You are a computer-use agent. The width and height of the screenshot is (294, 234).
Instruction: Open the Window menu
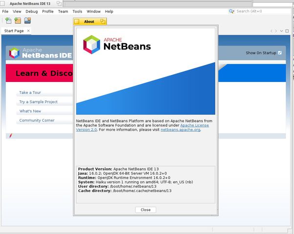(x=94, y=11)
